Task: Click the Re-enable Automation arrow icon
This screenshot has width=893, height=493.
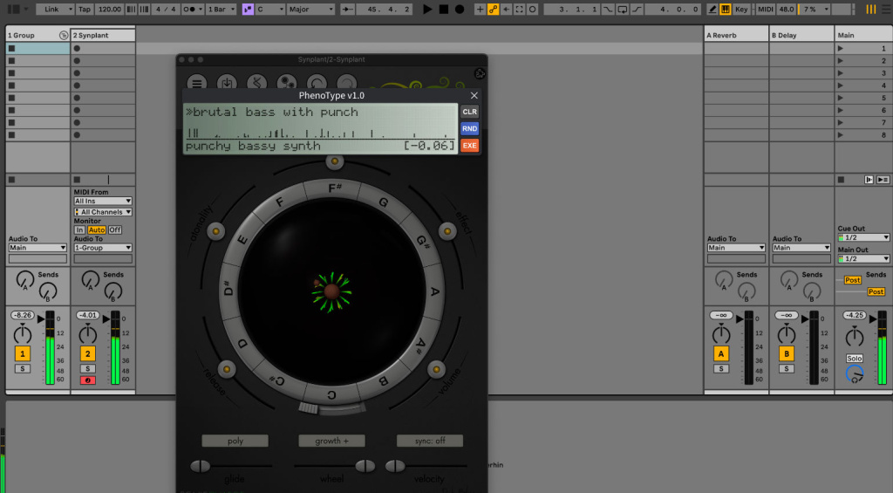Action: 507,9
